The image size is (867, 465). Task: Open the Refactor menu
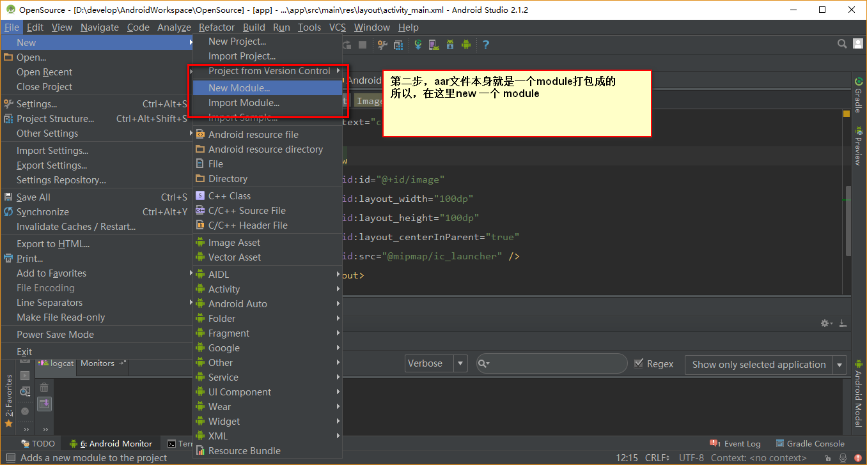click(217, 27)
